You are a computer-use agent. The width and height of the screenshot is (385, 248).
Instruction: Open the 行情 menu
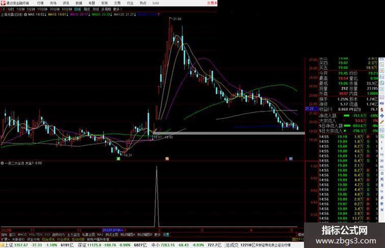40,3
